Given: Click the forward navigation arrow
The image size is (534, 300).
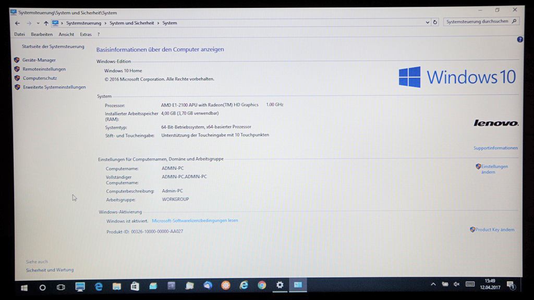Looking at the screenshot, I should point(29,23).
